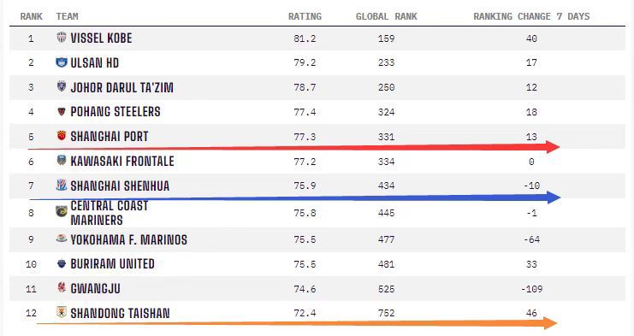Click the Ulsan HD team logo

click(62, 62)
